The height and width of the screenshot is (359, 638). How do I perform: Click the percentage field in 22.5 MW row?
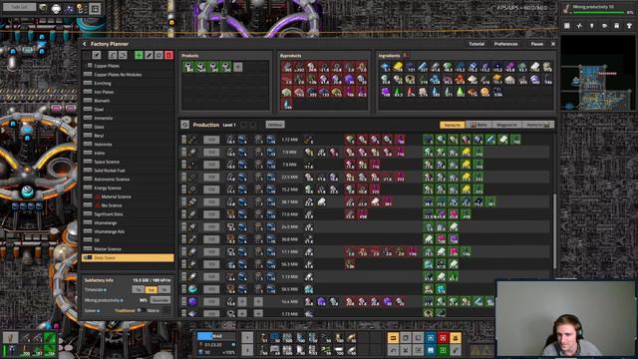(x=211, y=178)
